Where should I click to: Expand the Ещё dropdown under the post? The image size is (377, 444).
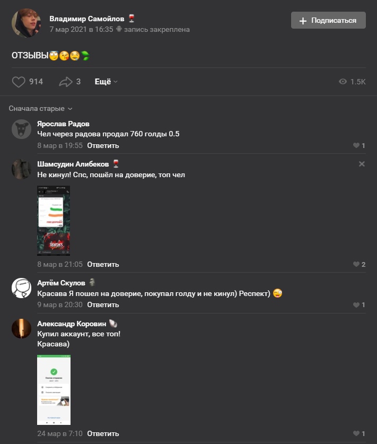tap(106, 82)
